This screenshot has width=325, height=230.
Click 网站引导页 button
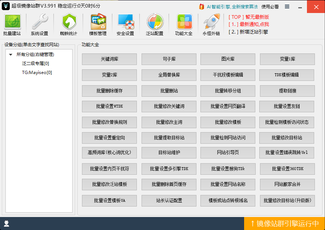228,153
